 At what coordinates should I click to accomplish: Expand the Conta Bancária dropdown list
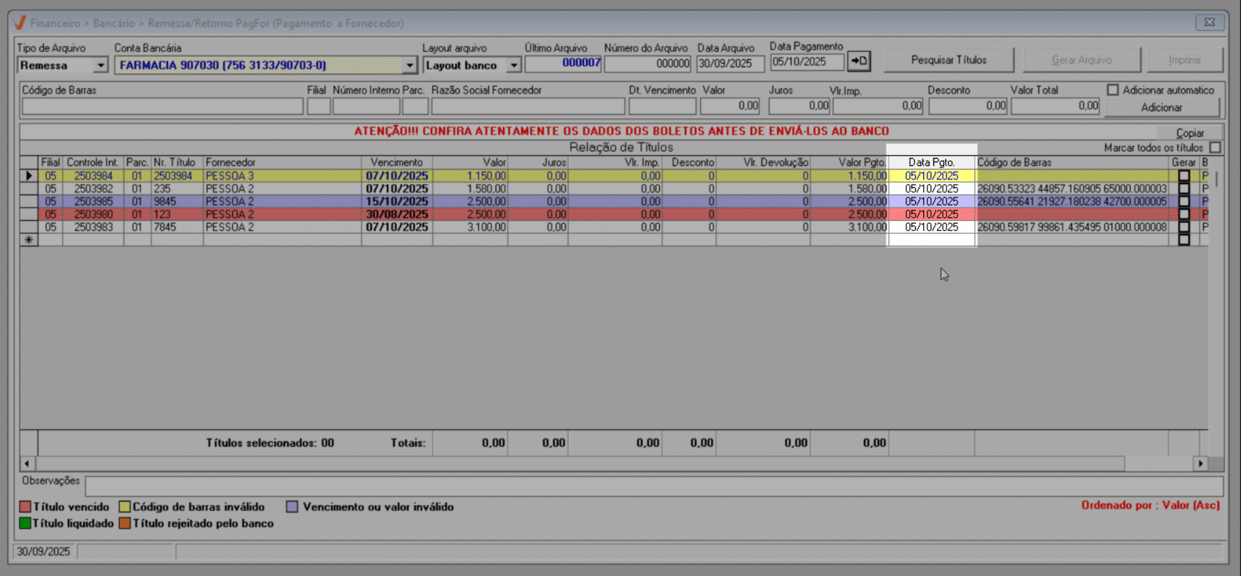tap(409, 65)
